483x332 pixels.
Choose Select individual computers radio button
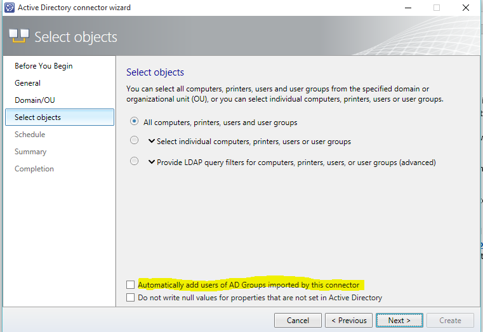tap(134, 140)
